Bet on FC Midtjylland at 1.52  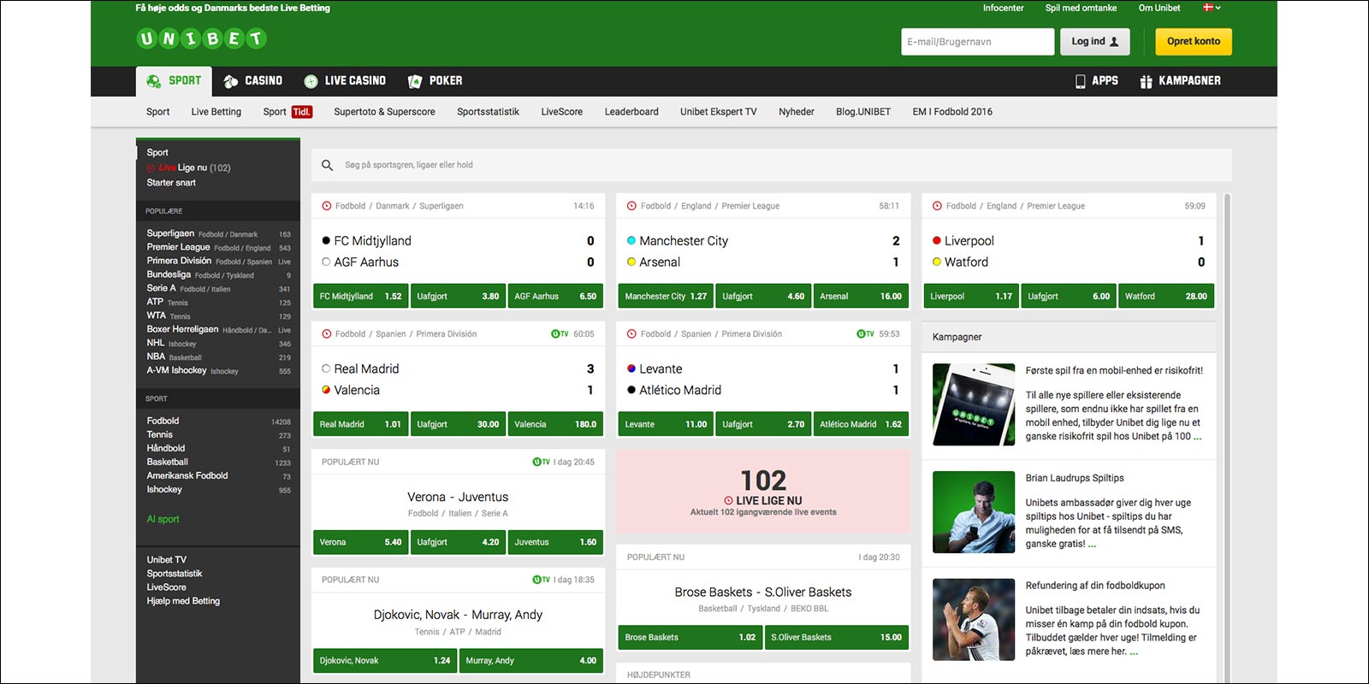pyautogui.click(x=360, y=297)
